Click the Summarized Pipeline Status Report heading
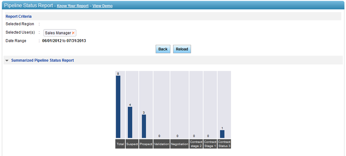Image resolution: width=346 pixels, height=156 pixels. [42, 61]
